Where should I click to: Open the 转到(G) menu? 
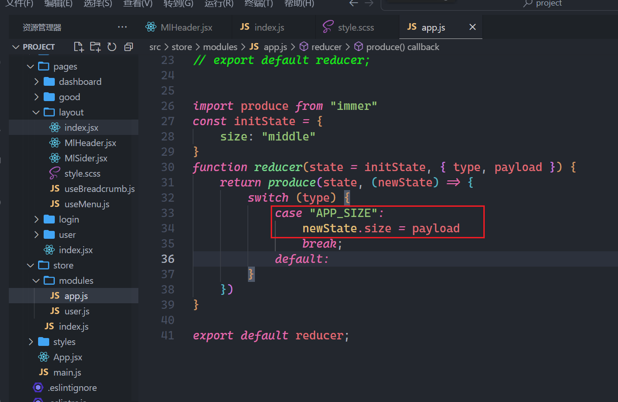tap(179, 3)
